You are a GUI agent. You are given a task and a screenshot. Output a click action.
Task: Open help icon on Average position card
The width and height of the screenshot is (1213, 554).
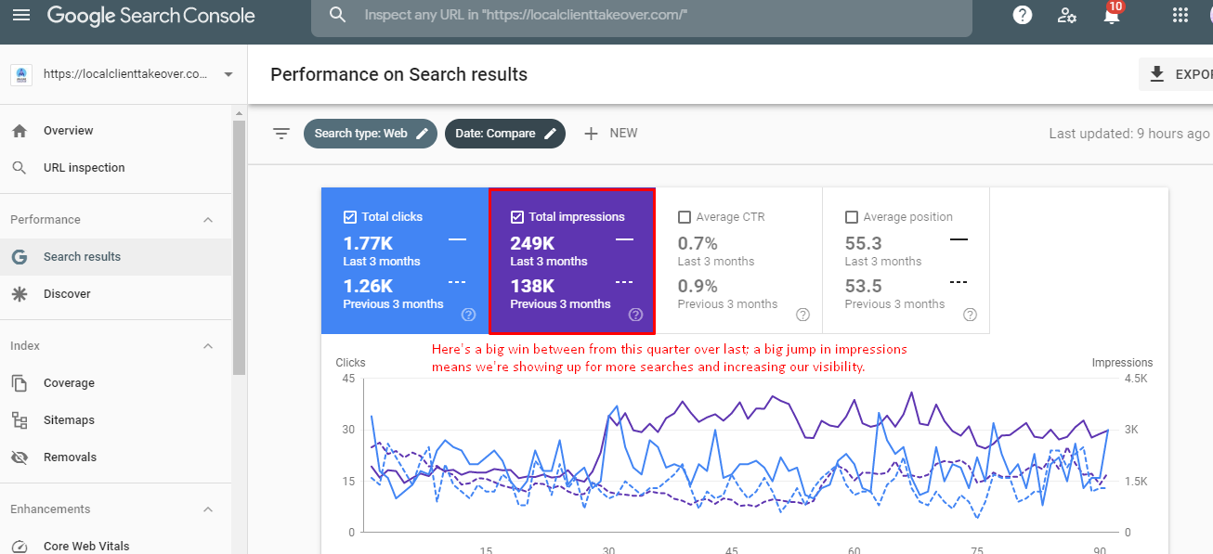(x=971, y=315)
